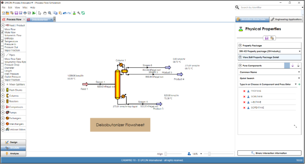305x164 pixels.
Task: Activate the Zoom magnifier tool
Action: pos(50,13)
